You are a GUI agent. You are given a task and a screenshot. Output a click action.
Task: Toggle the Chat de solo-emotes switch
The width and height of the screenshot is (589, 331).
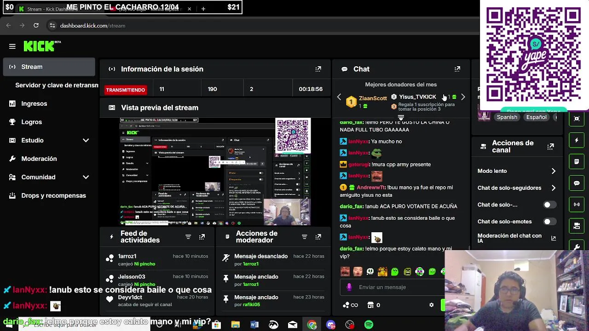(549, 222)
